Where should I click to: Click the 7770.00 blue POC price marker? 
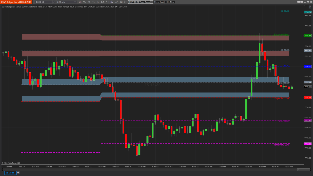click(307, 66)
